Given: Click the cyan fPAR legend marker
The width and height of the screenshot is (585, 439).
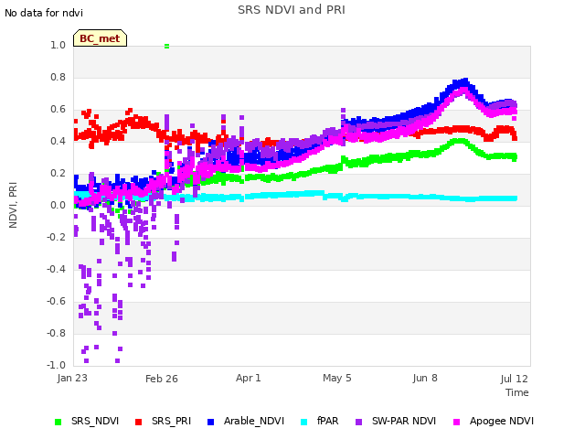Looking at the screenshot, I should [x=304, y=422].
